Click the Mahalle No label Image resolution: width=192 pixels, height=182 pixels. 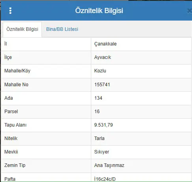click(16, 85)
